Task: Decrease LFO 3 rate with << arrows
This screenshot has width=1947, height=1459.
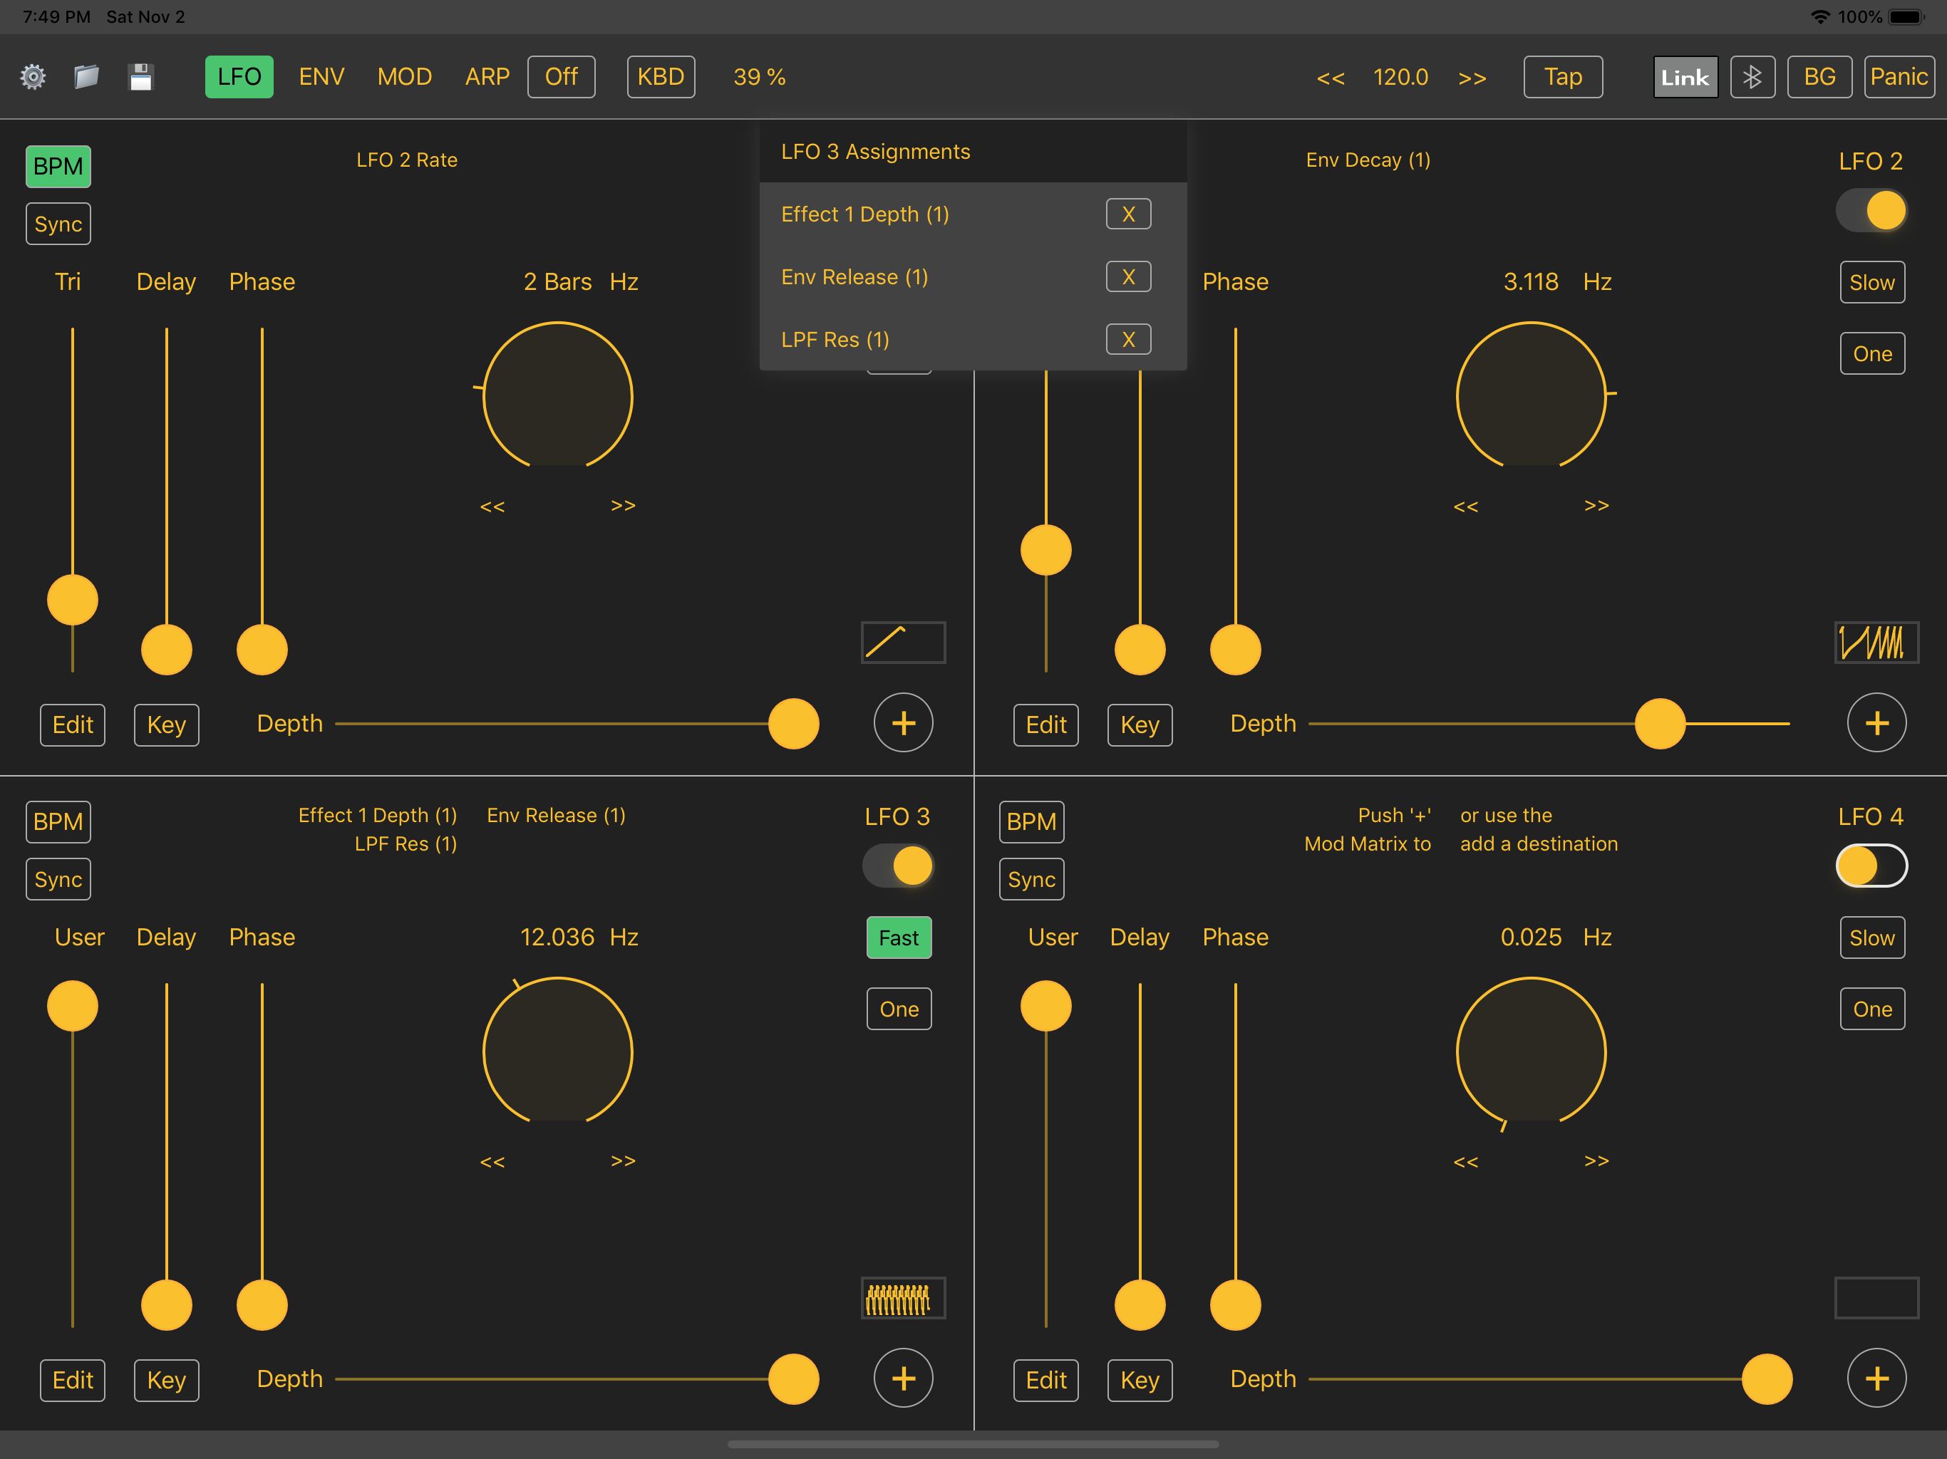Action: (x=492, y=1161)
